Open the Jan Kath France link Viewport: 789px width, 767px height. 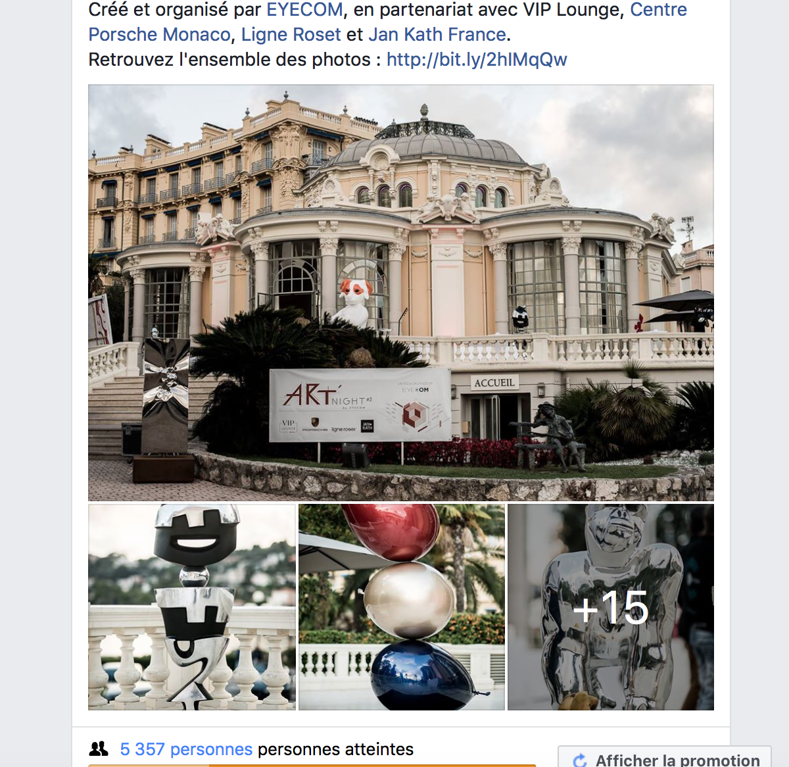click(437, 34)
